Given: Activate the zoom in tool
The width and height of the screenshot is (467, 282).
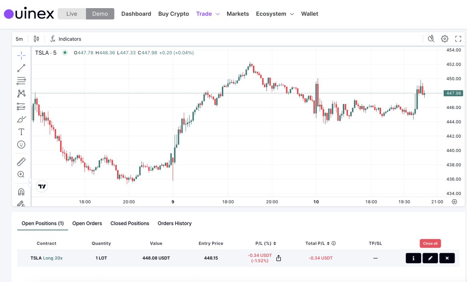Looking at the screenshot, I should (21, 175).
